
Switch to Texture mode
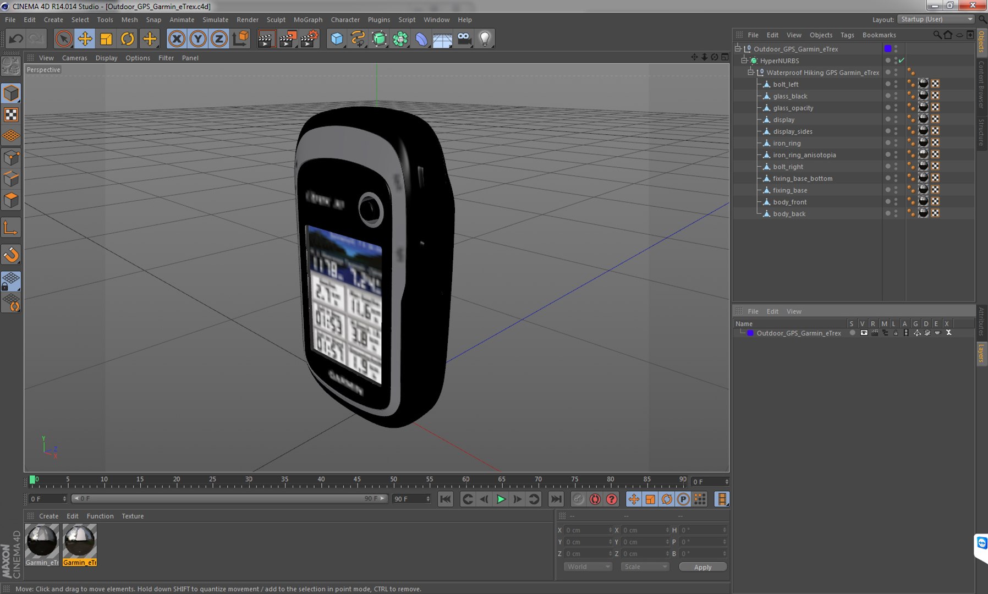pos(11,114)
